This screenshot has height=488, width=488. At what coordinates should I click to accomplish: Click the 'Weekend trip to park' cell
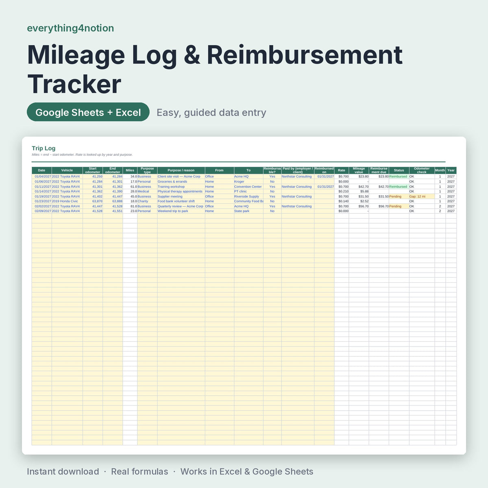pos(181,211)
